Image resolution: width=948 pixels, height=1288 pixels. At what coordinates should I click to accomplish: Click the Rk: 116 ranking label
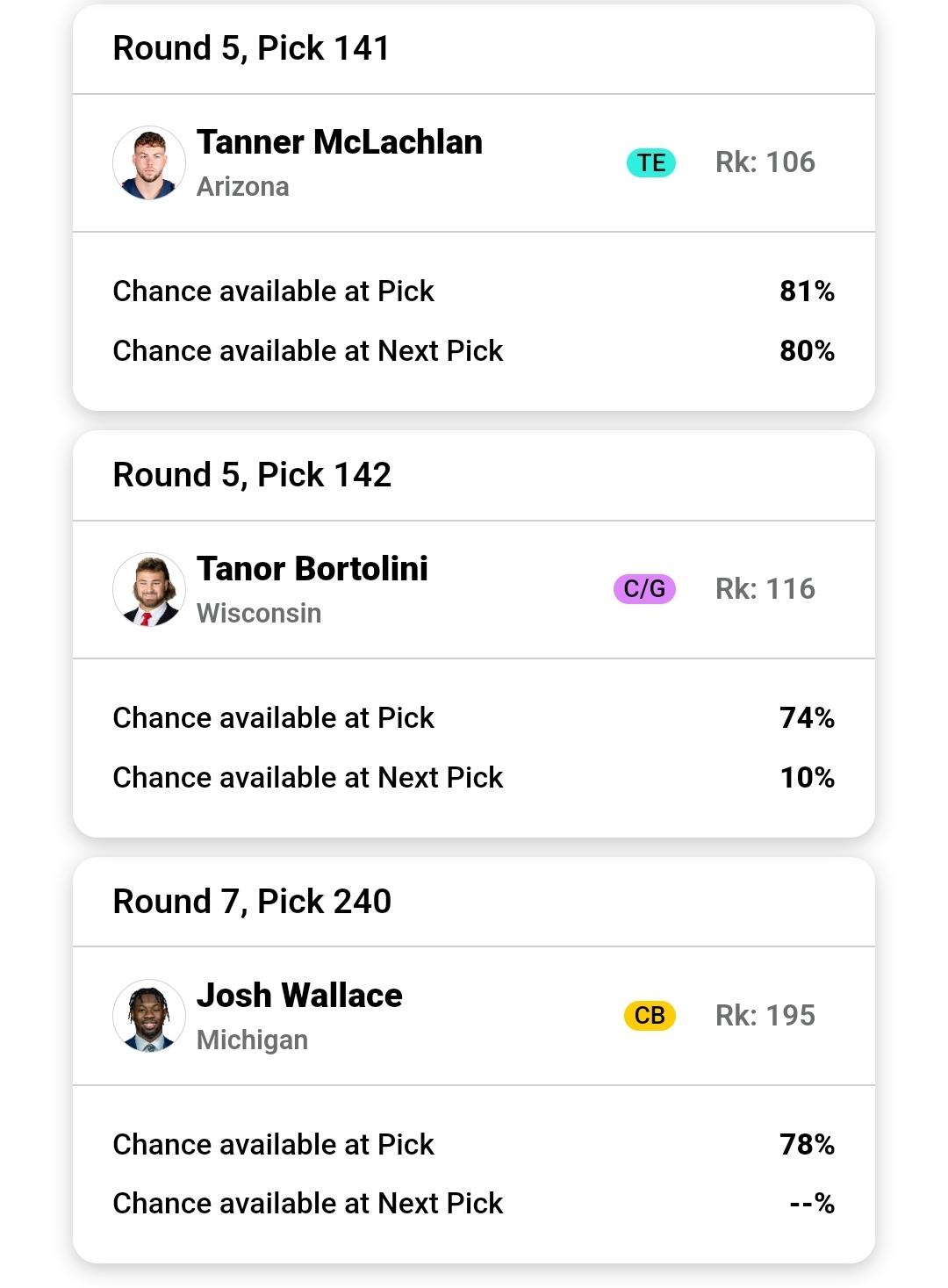[x=765, y=589]
